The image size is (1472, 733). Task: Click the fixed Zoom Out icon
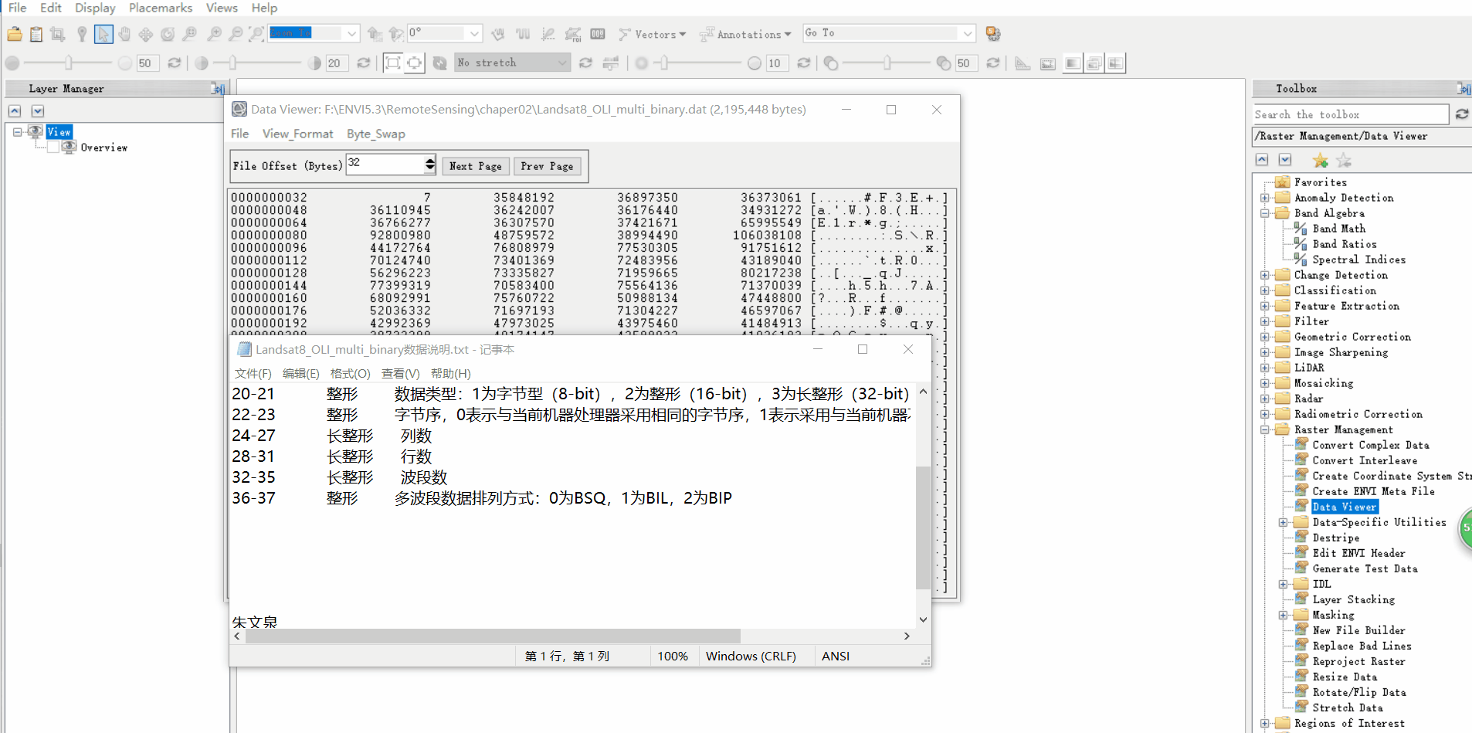(236, 34)
